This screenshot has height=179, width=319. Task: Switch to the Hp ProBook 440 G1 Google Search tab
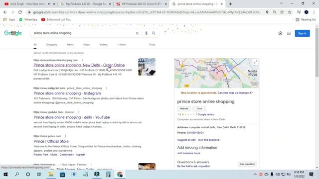click(85, 4)
